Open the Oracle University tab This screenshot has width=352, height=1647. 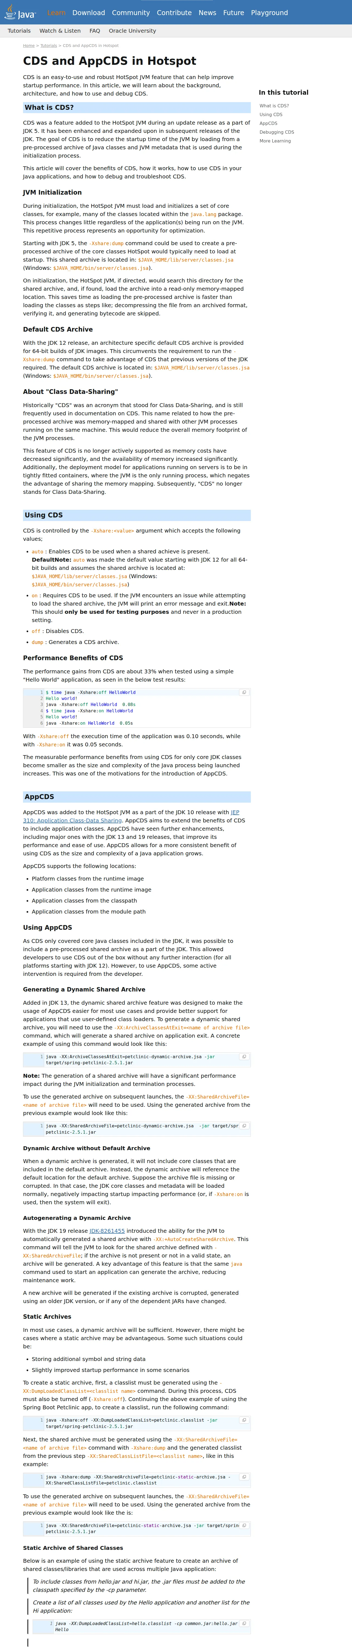tap(132, 31)
